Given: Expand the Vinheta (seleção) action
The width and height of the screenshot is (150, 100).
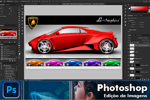Looking at the screenshot, I should [4, 67].
